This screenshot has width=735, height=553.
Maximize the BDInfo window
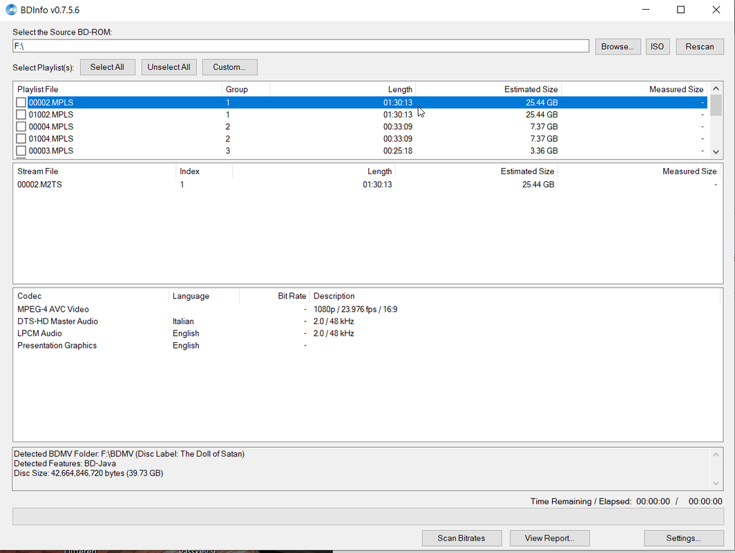[680, 10]
